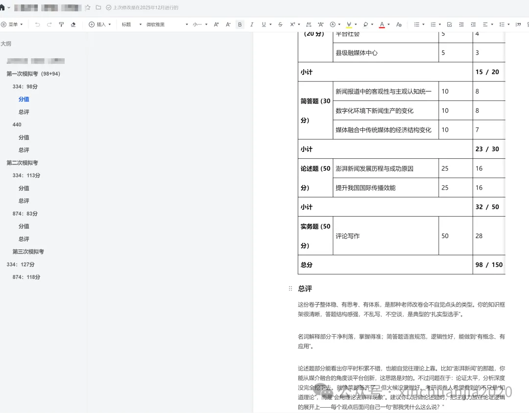Go to outline entry 874: 118分
The image size is (529, 413).
(x=26, y=277)
